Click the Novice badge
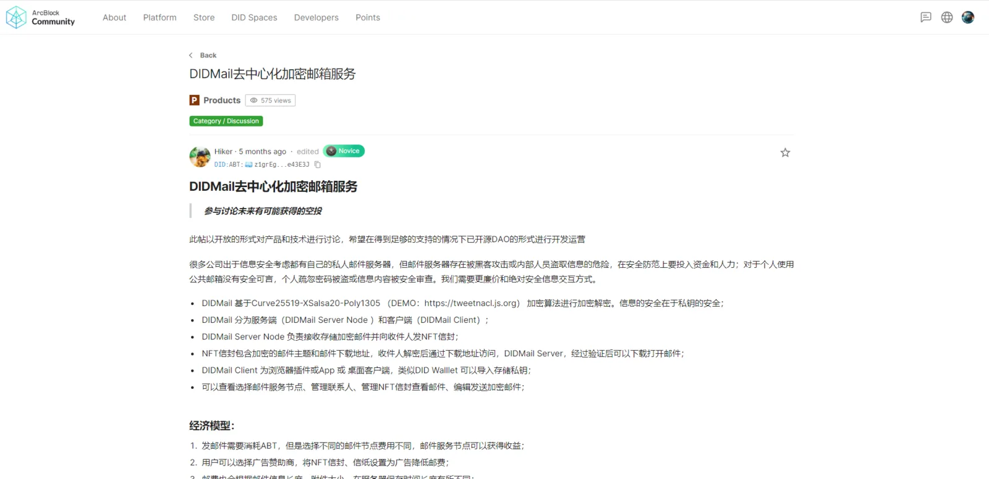The image size is (989, 479). (x=344, y=151)
